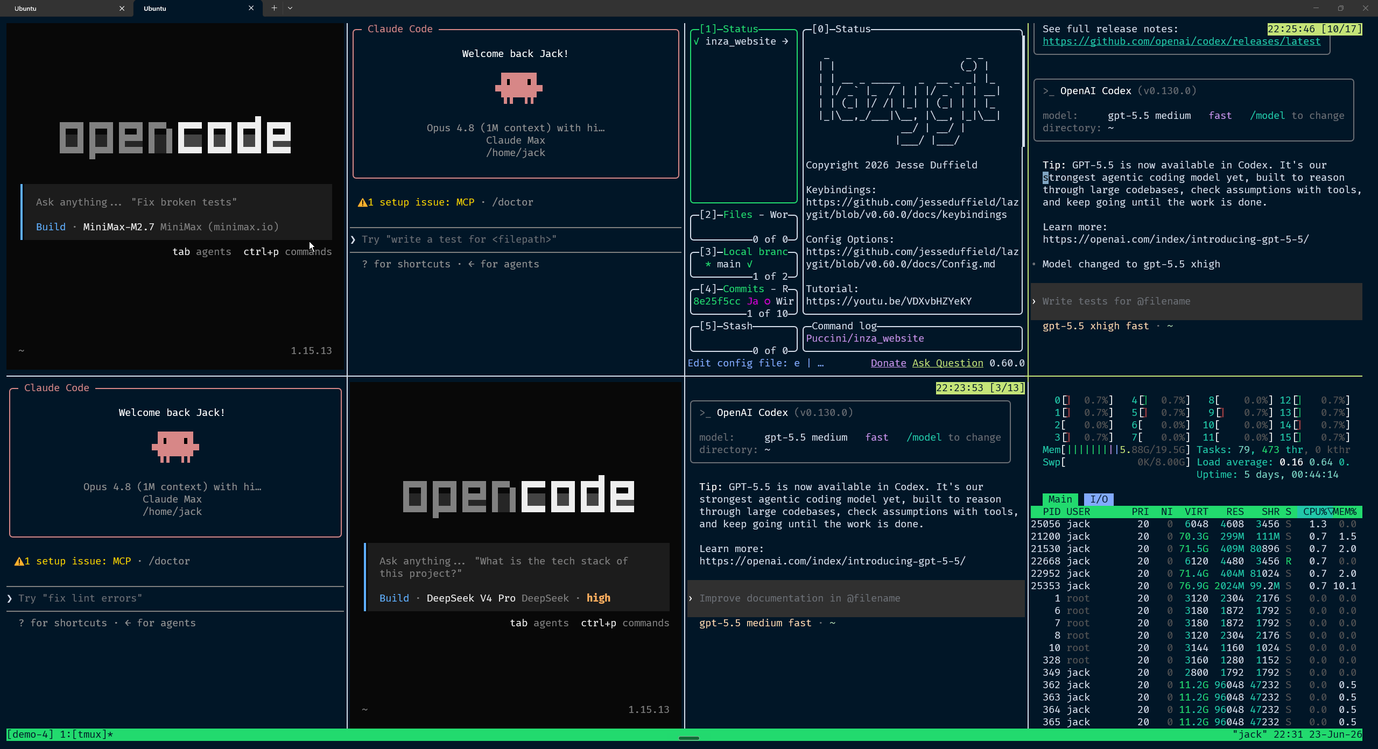Click the 'Improve documentation in @filename' Codex prompt

click(856, 598)
